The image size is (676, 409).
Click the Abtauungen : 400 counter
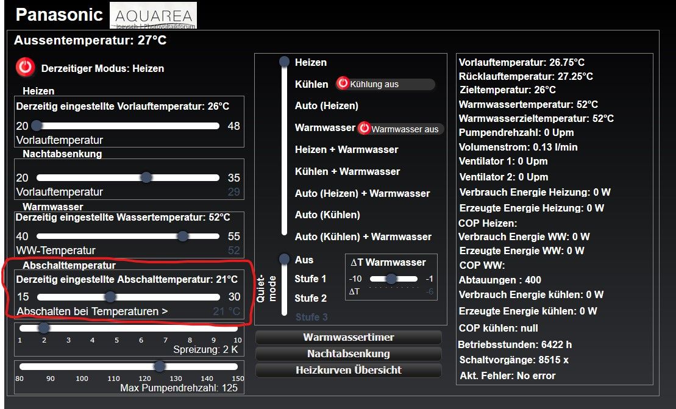500,280
